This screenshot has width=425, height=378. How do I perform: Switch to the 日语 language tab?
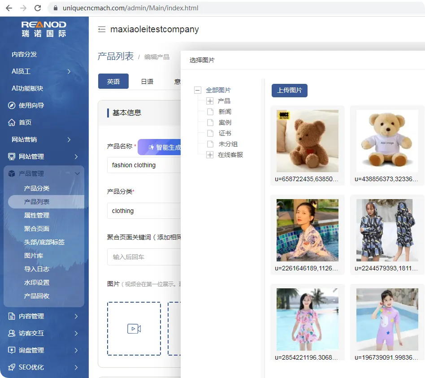[147, 81]
